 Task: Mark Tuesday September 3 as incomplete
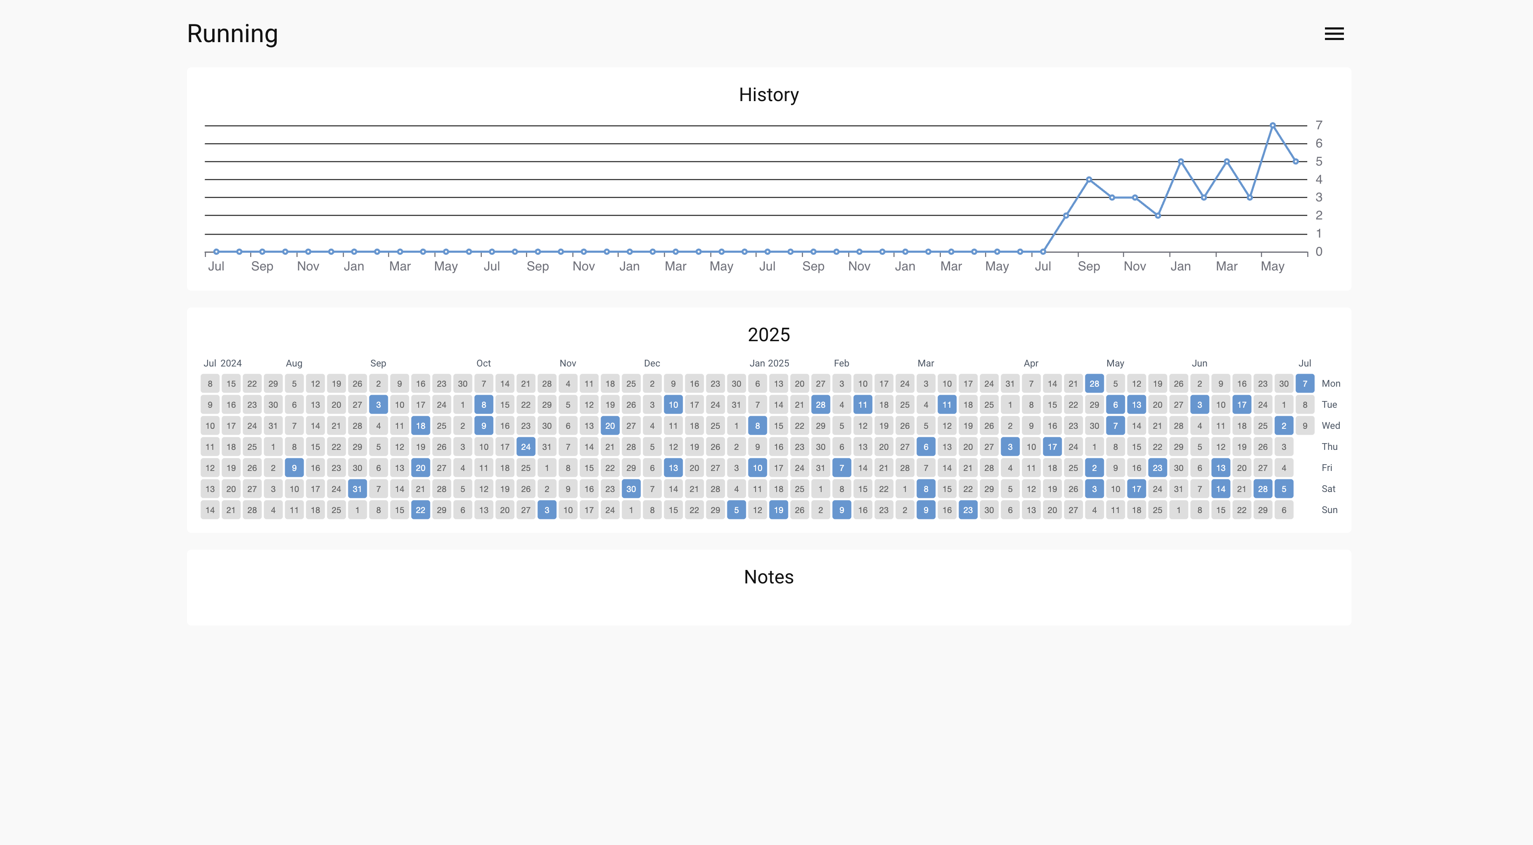(378, 405)
